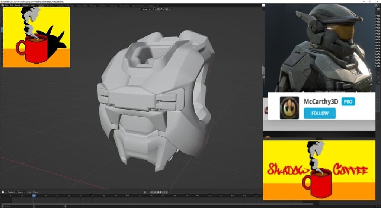Click the Master Chief reference image
The width and height of the screenshot is (381, 208).
coord(320,48)
